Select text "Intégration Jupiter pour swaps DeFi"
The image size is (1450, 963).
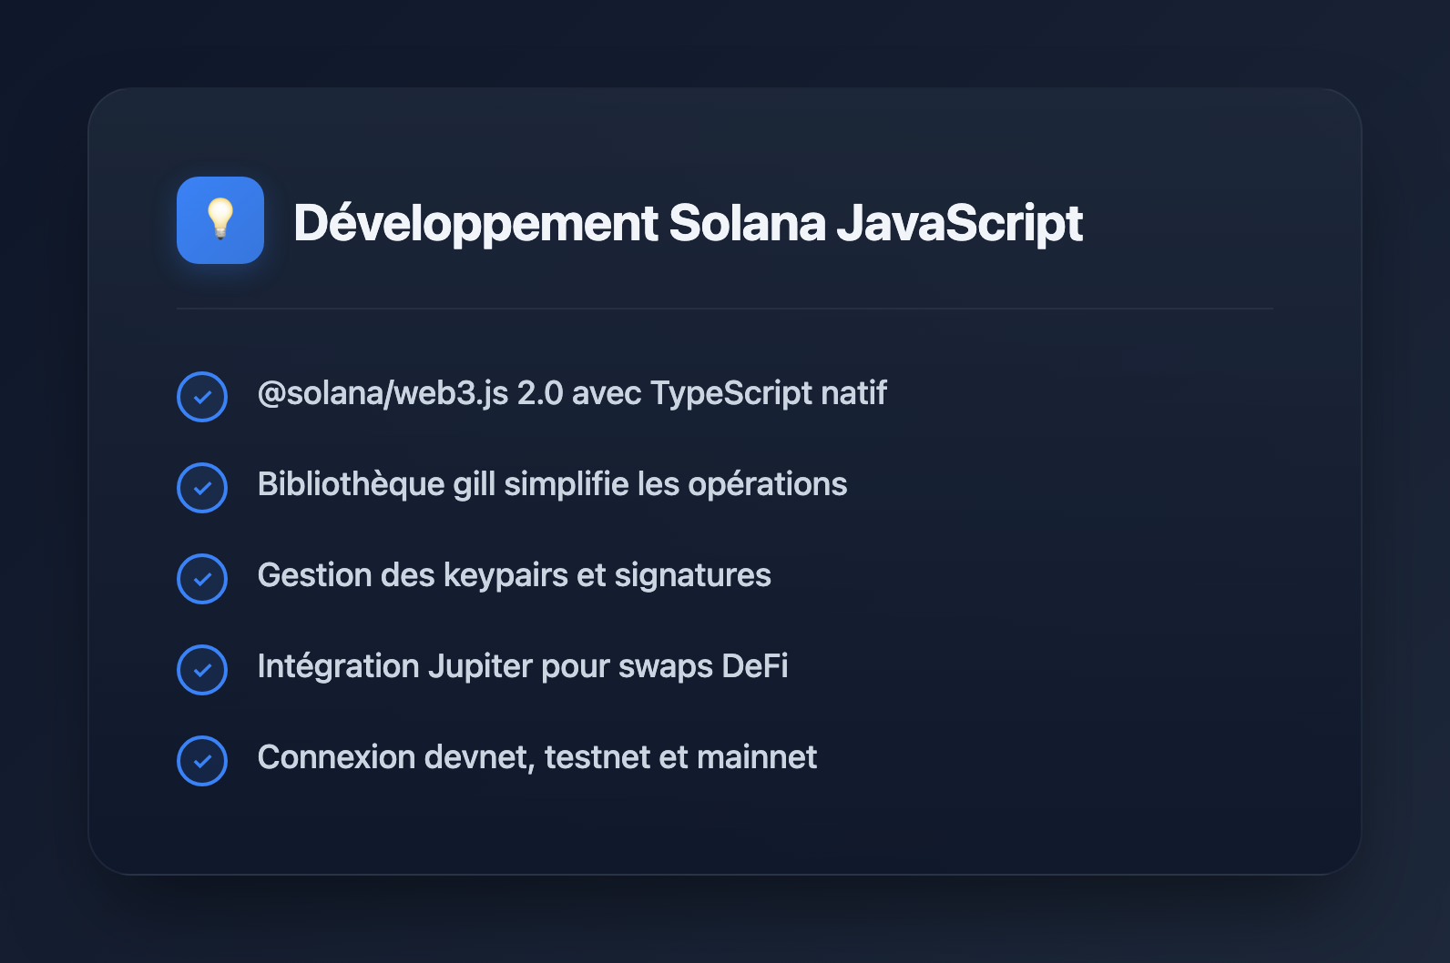(x=523, y=666)
